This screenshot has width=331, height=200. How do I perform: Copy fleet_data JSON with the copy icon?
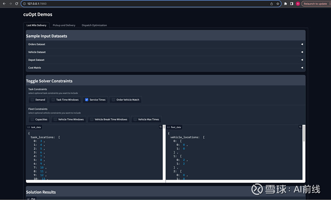click(300, 127)
